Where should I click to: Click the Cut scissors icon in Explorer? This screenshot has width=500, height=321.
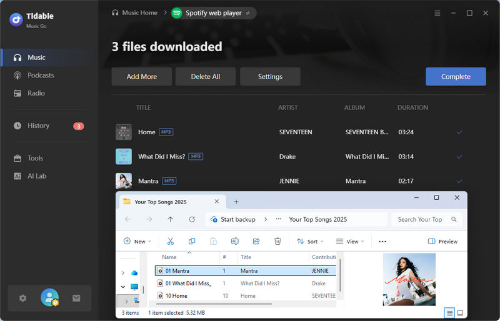coord(170,241)
